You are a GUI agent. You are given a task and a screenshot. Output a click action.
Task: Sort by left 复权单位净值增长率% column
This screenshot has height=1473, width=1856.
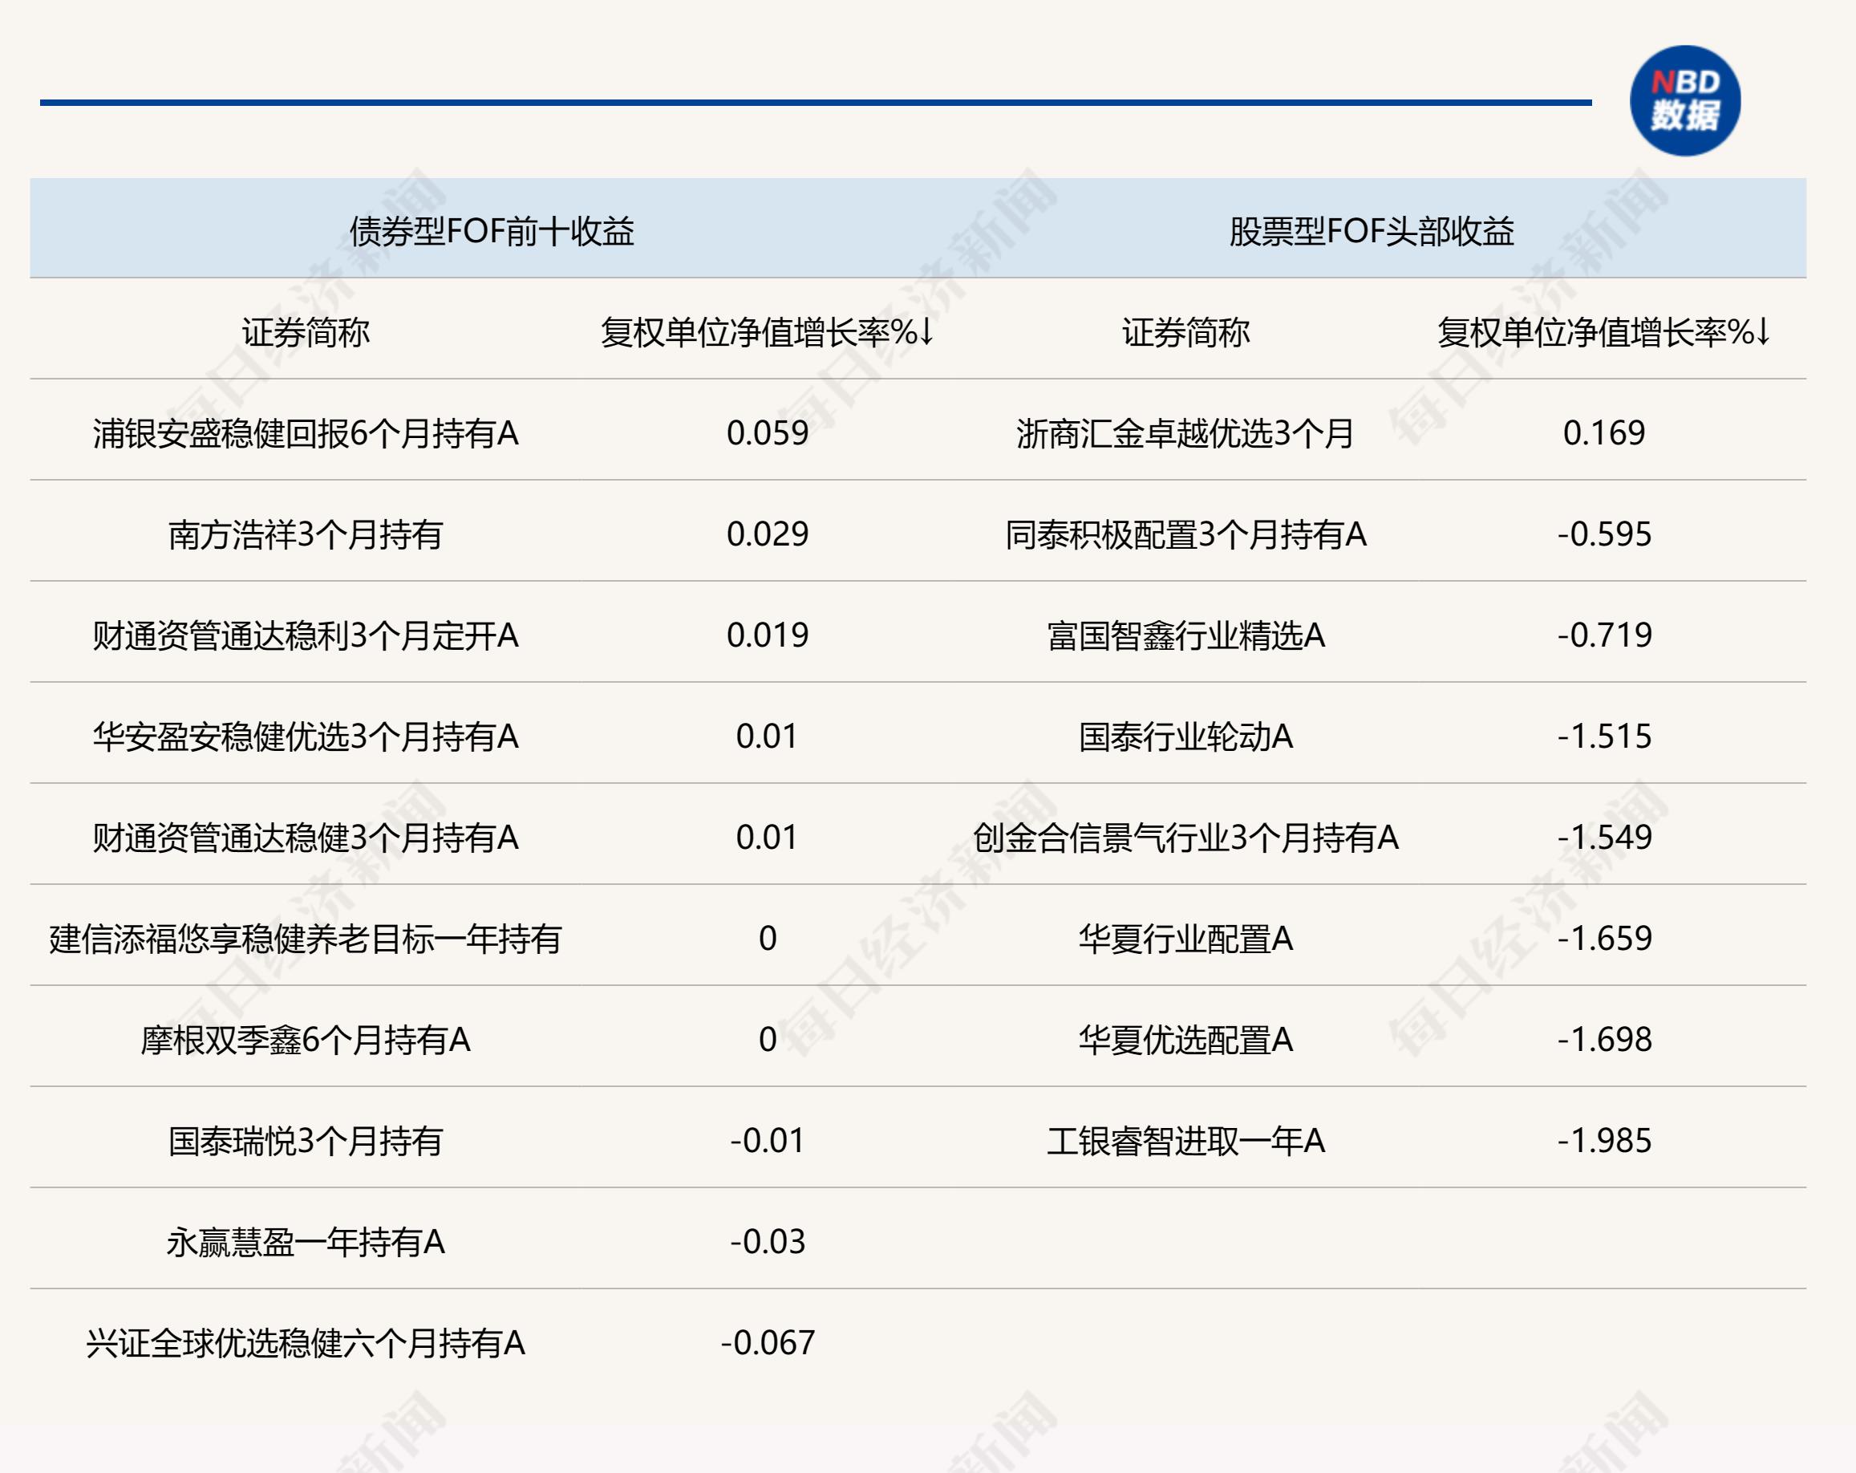pos(766,332)
